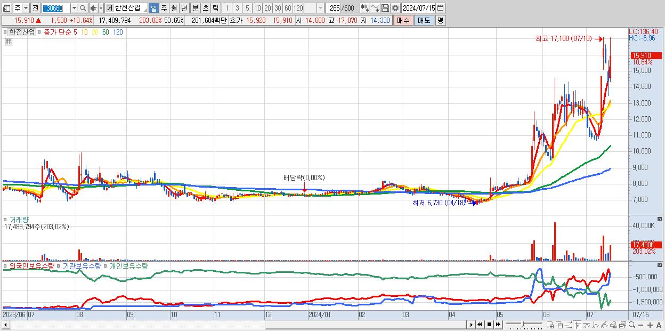
Task: Click the stock code input field 130660
Action: click(56, 8)
